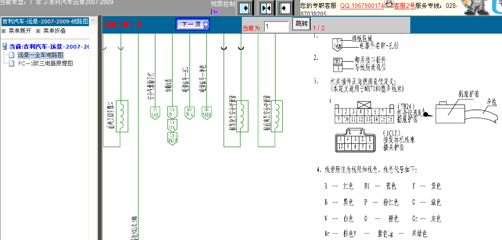Click the computer icon beside 当前:吉利汽车
The width and height of the screenshot is (502, 240).
5,46
